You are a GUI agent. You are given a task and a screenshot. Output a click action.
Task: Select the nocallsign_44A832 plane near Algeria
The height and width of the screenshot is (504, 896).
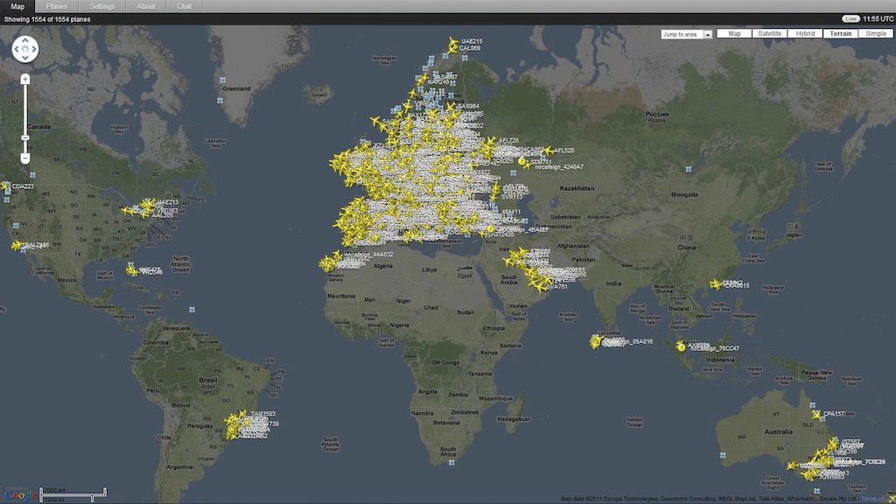click(x=337, y=255)
